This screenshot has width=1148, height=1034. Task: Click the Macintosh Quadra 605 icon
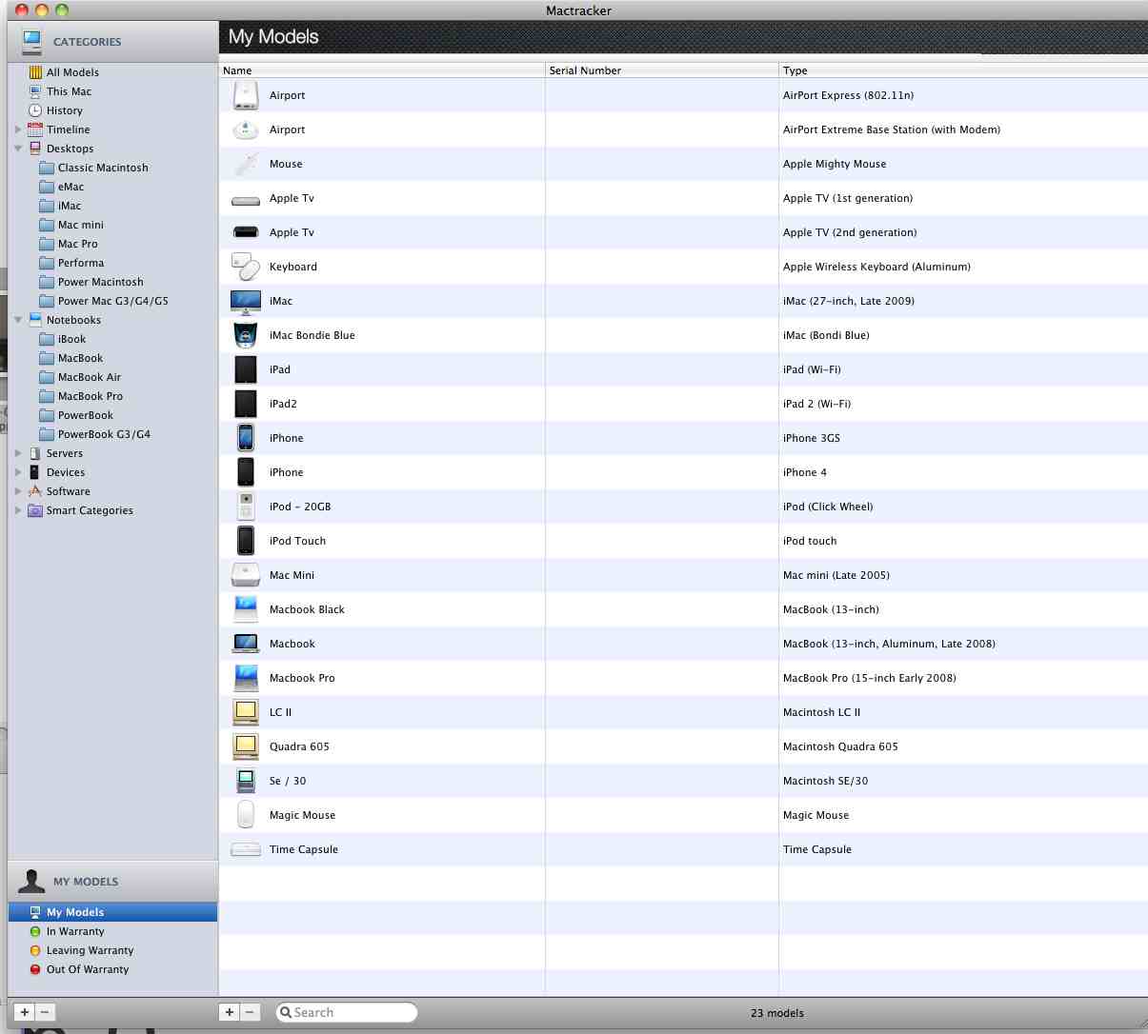click(x=246, y=746)
